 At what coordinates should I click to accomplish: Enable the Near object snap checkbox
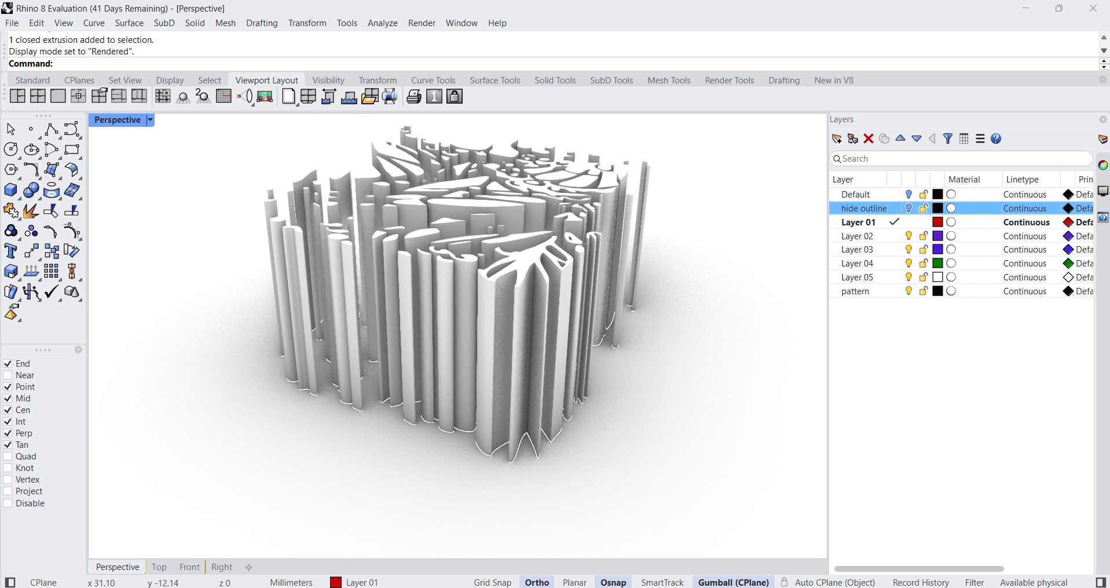tap(8, 375)
